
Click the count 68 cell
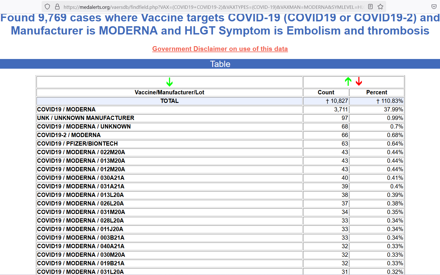click(326, 127)
